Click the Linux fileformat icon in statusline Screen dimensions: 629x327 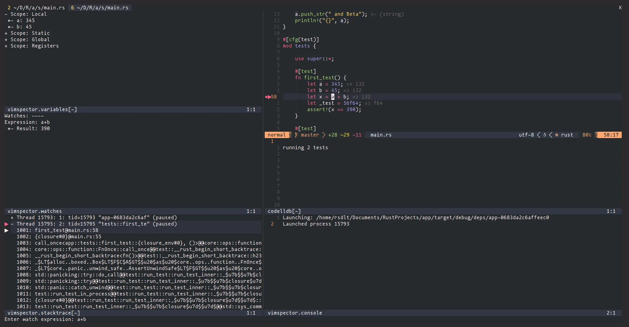545,135
